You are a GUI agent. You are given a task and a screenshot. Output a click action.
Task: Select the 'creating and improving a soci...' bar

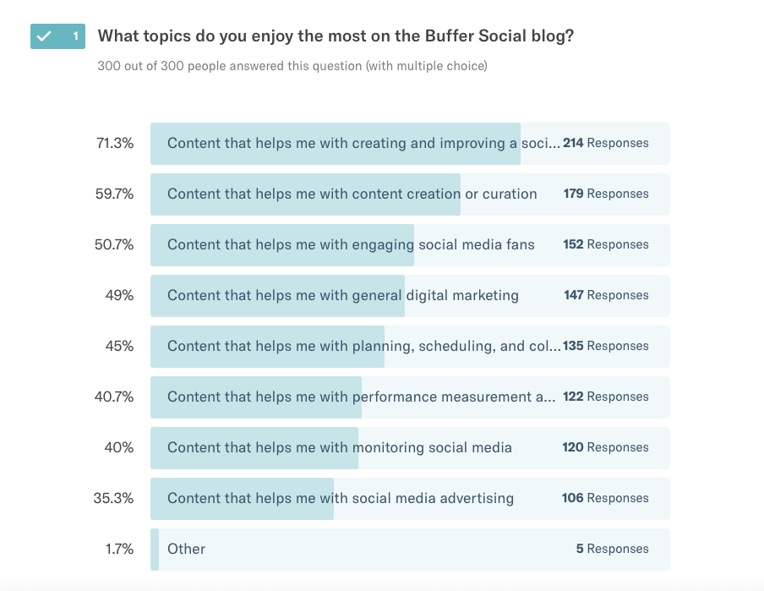coord(410,144)
